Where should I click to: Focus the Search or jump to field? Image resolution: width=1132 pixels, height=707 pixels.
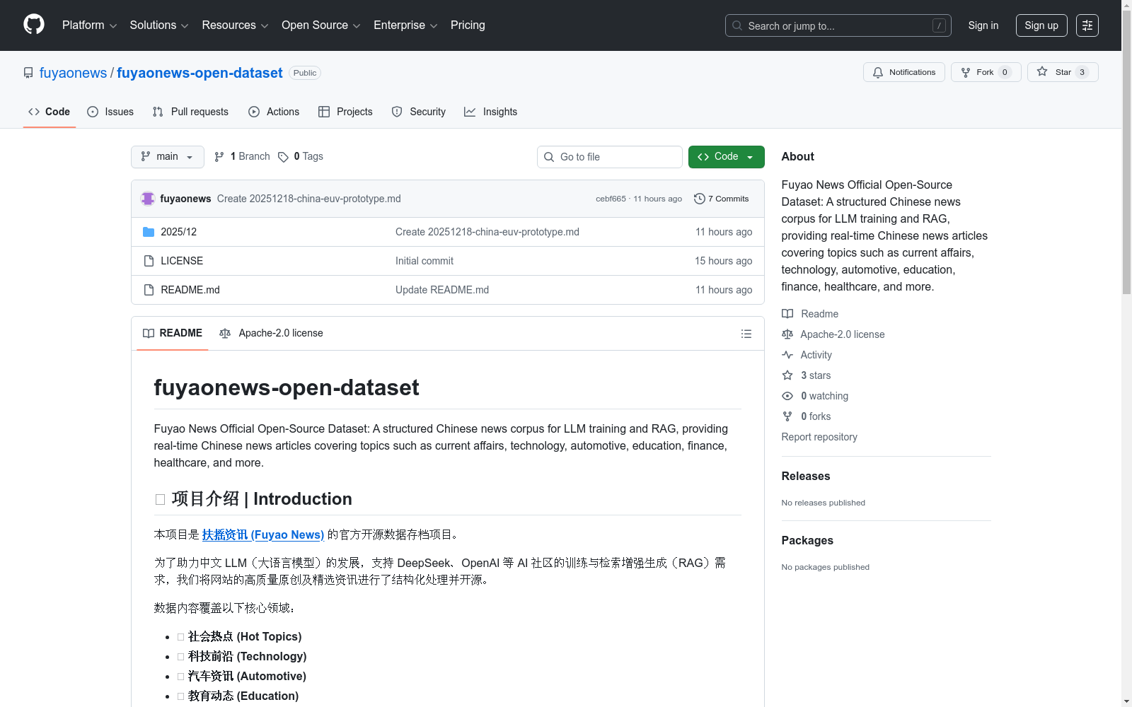(838, 25)
